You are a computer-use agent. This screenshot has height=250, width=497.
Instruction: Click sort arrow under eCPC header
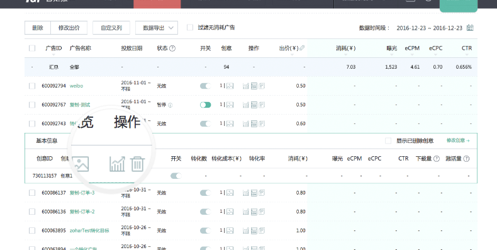(435, 55)
